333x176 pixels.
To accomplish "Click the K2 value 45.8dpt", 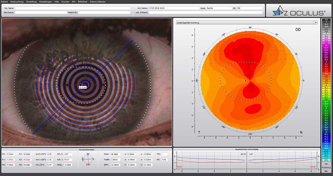I will 27,160.
